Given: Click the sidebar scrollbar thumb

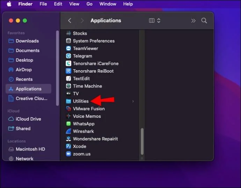Looking at the screenshot, I should (x=58, y=68).
